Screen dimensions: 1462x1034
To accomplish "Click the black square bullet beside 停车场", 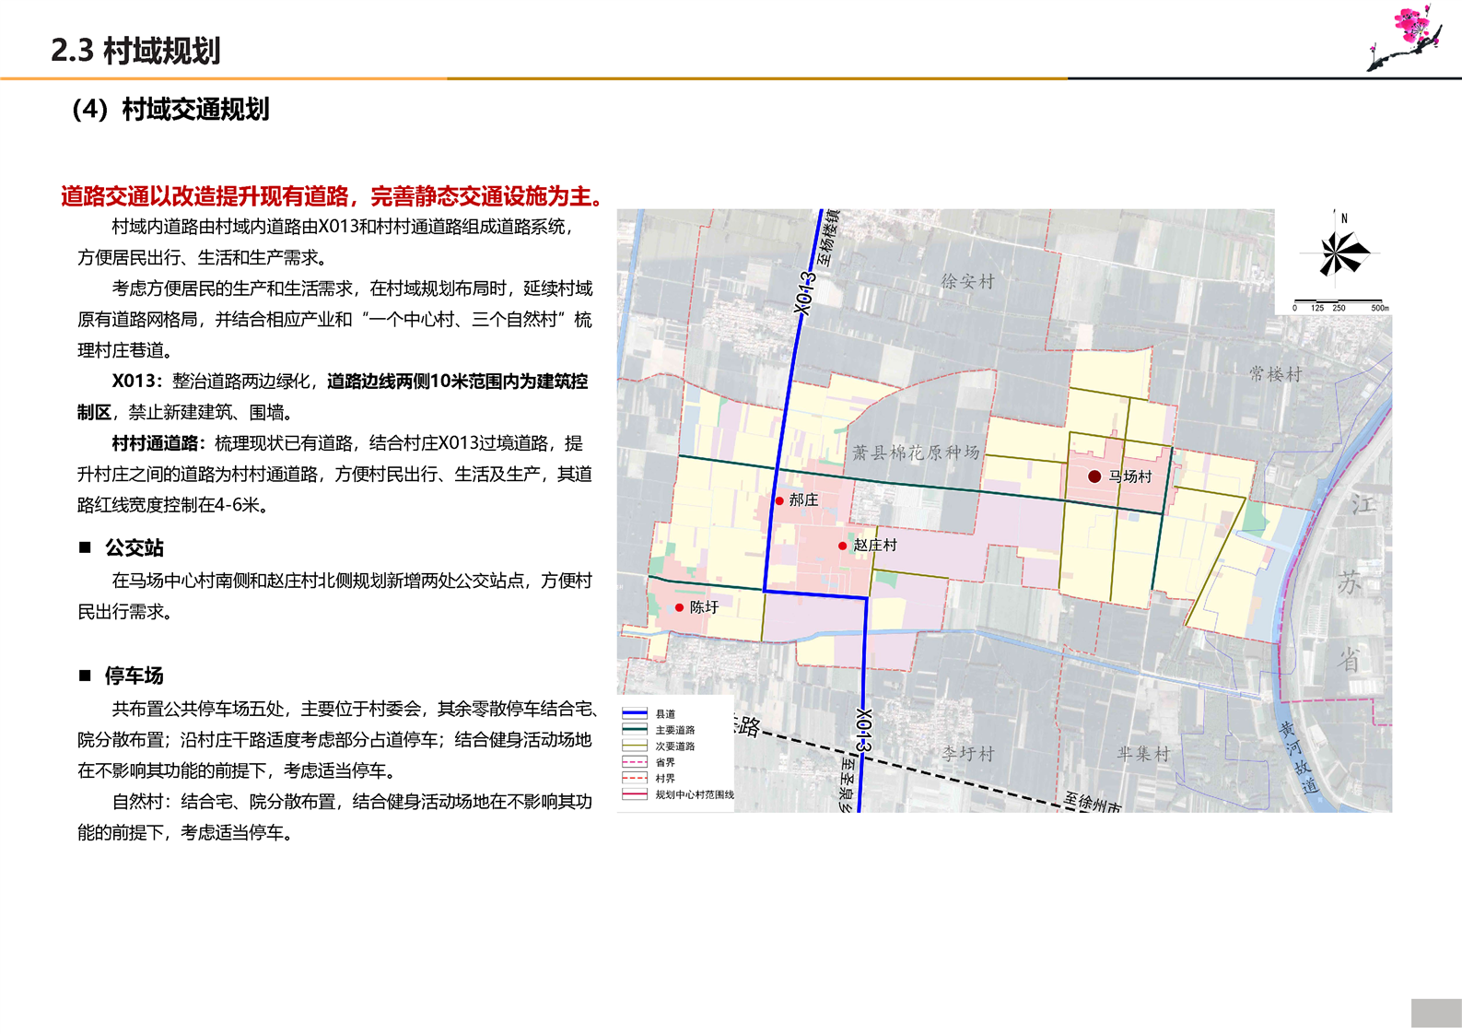I will [x=86, y=676].
